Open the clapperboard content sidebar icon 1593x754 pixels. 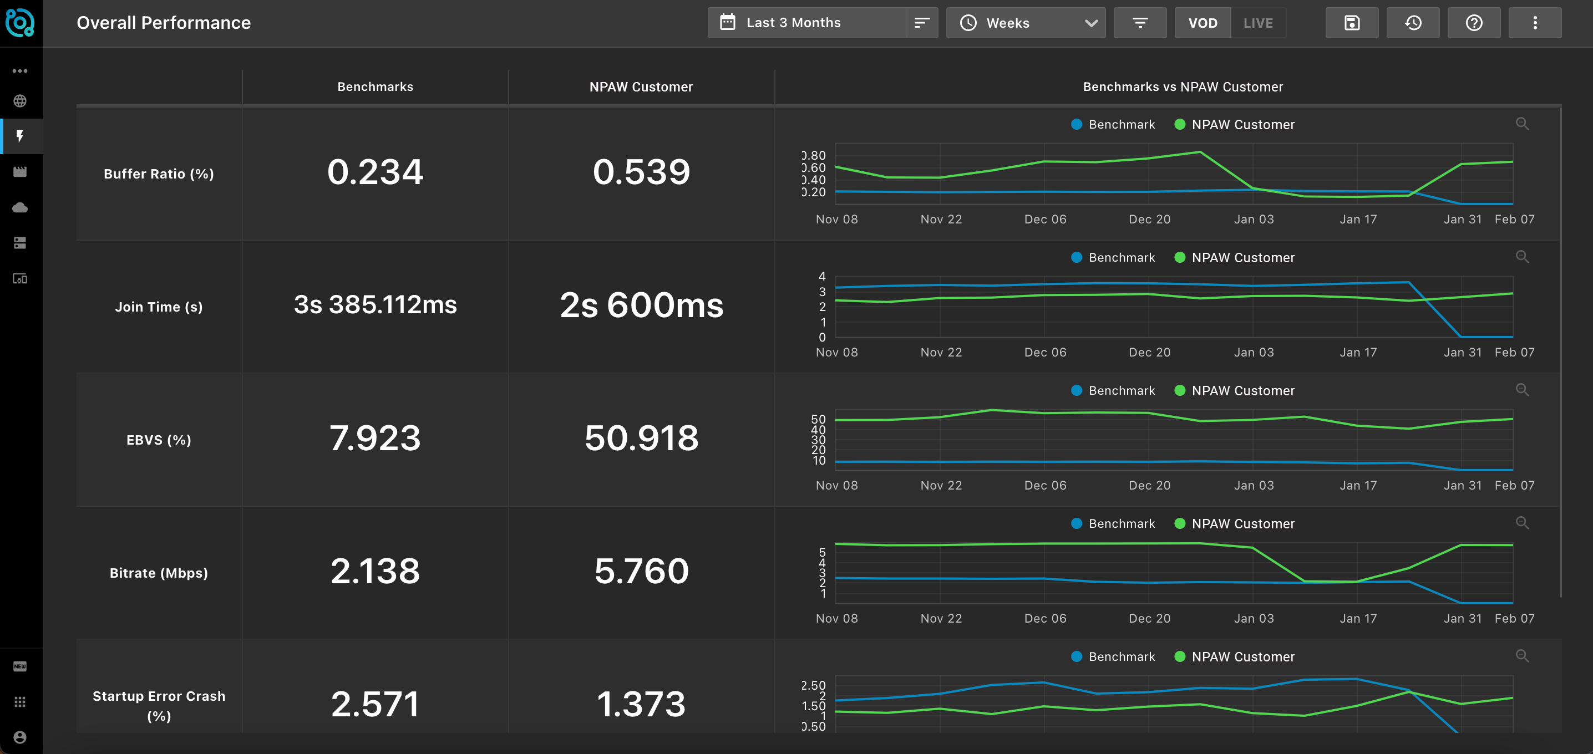20,172
